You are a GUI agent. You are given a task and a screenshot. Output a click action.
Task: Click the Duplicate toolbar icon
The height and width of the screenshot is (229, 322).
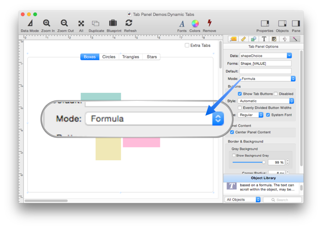[96, 23]
